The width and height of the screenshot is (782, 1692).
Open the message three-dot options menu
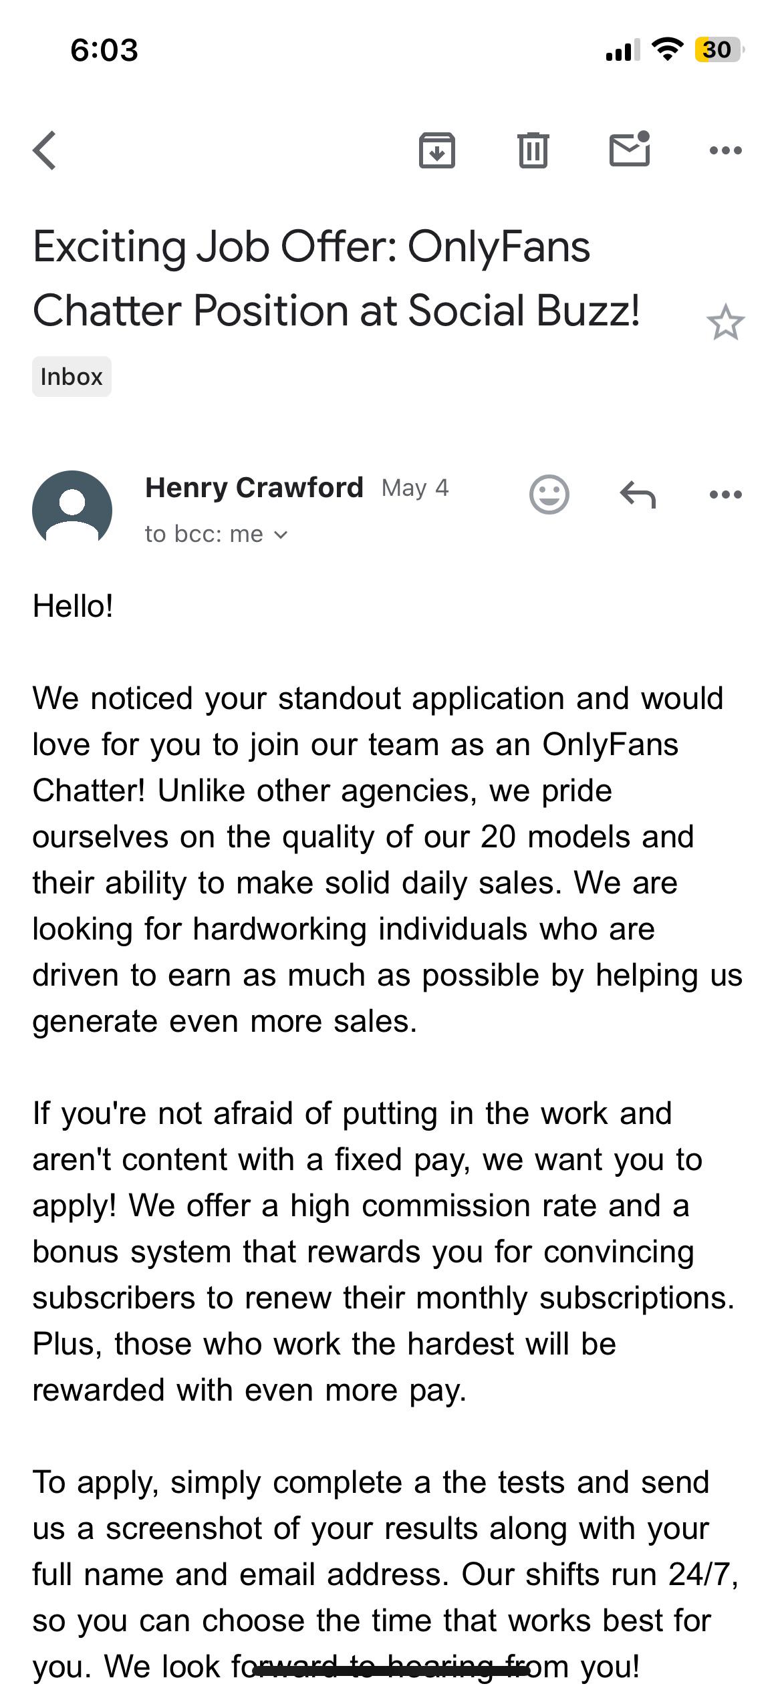(726, 495)
